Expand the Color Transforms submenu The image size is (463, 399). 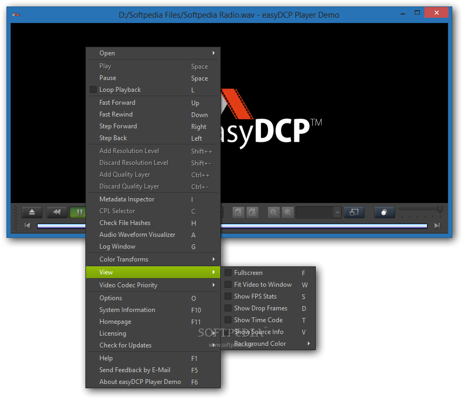click(x=153, y=259)
